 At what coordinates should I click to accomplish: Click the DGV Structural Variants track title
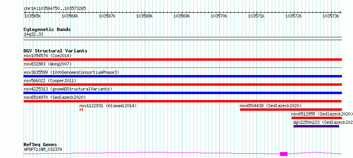point(56,51)
